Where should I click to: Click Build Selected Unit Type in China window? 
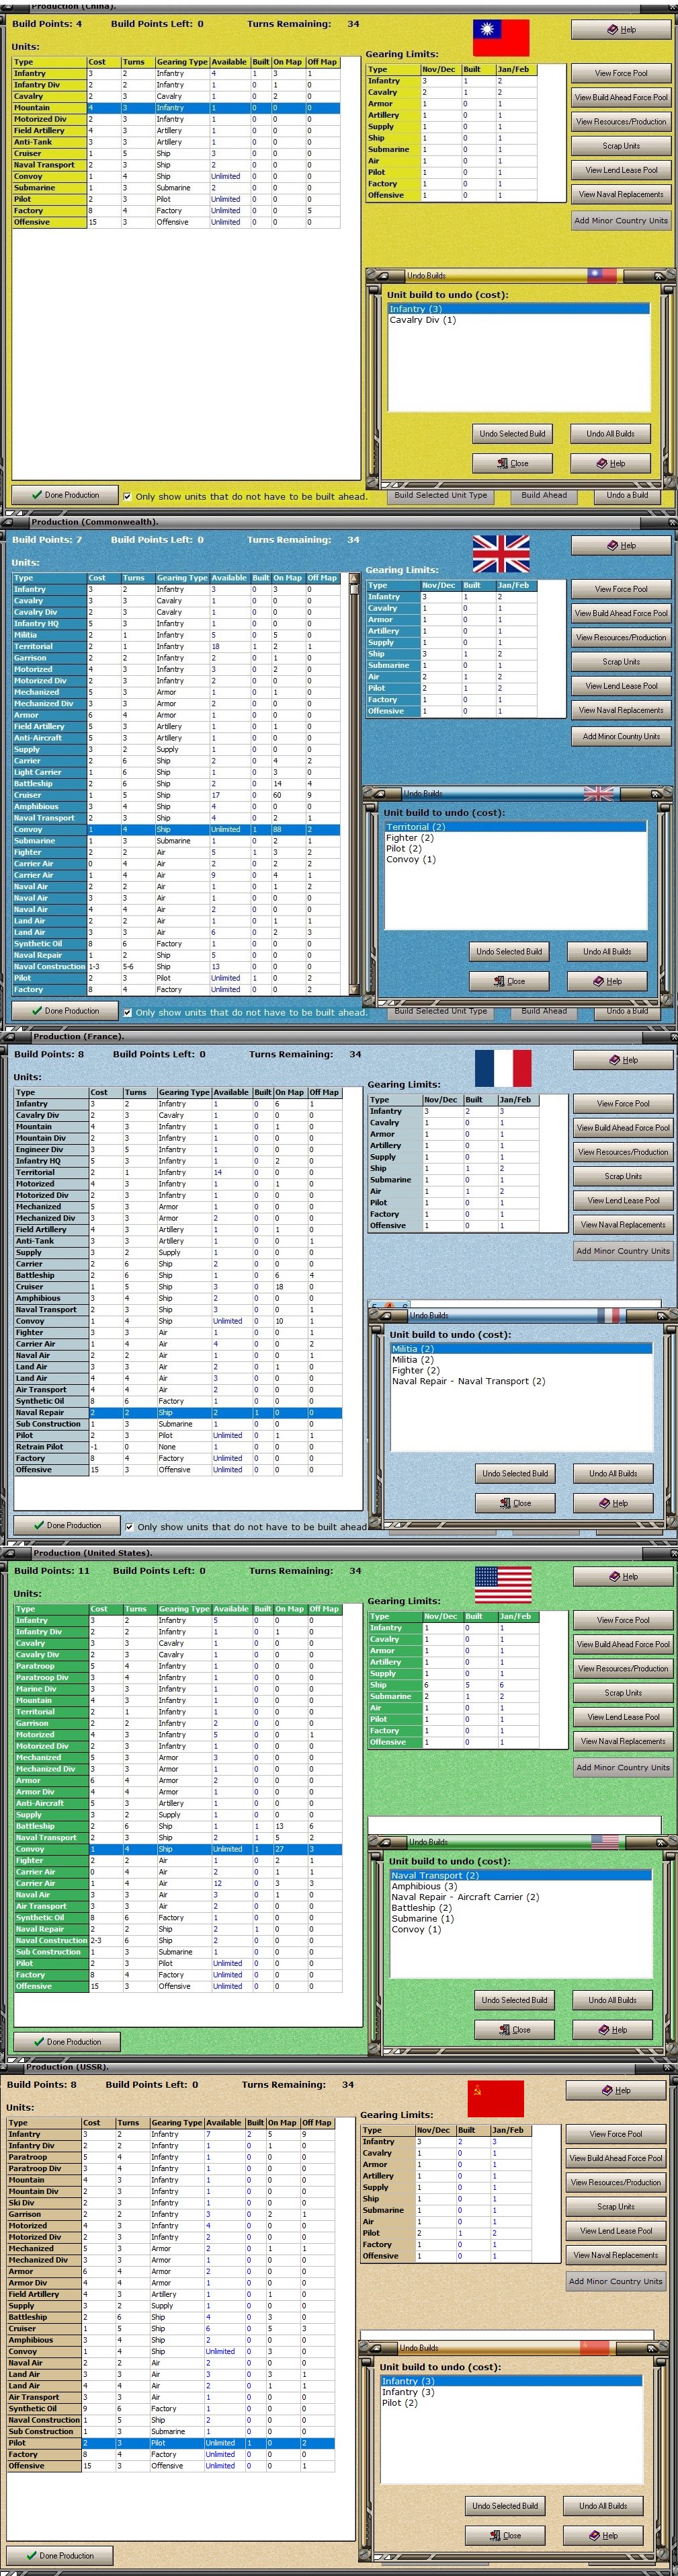coord(440,495)
